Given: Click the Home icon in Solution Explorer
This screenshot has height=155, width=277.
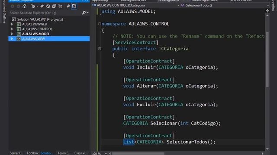Looking at the screenshot, I should (24, 6).
